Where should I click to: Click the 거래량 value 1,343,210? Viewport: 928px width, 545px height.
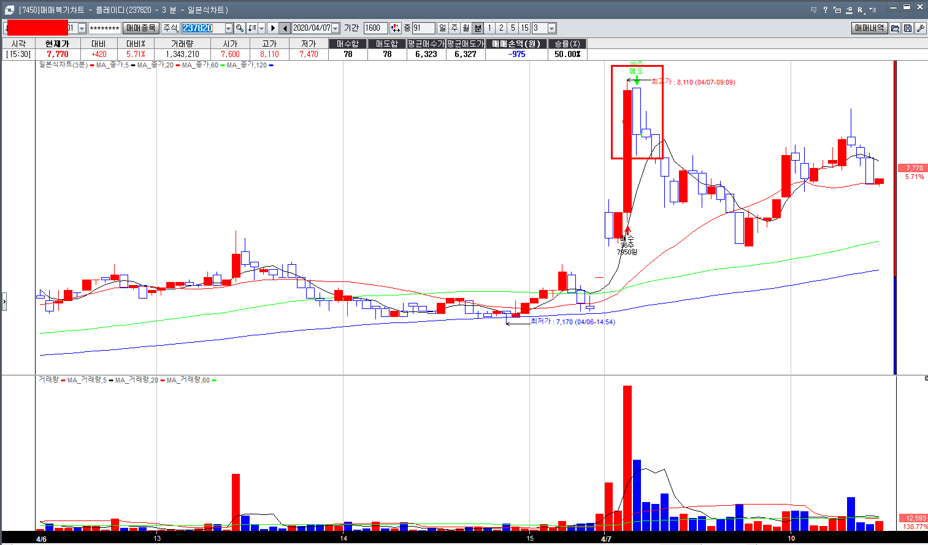coord(182,54)
